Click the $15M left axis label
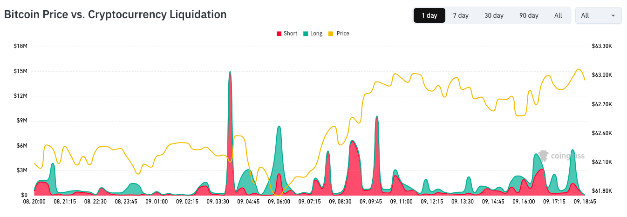The height and width of the screenshot is (217, 627). click(x=20, y=71)
